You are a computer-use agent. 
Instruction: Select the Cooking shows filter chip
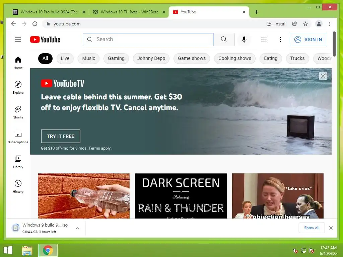click(235, 58)
